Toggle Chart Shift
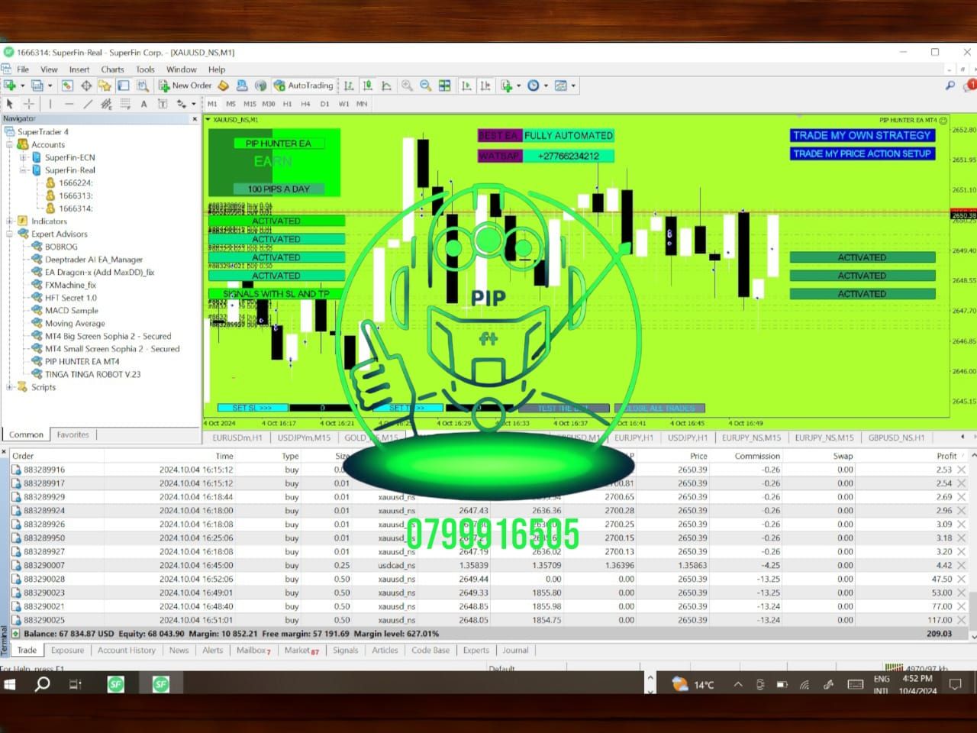Image resolution: width=977 pixels, height=733 pixels. coord(485,86)
